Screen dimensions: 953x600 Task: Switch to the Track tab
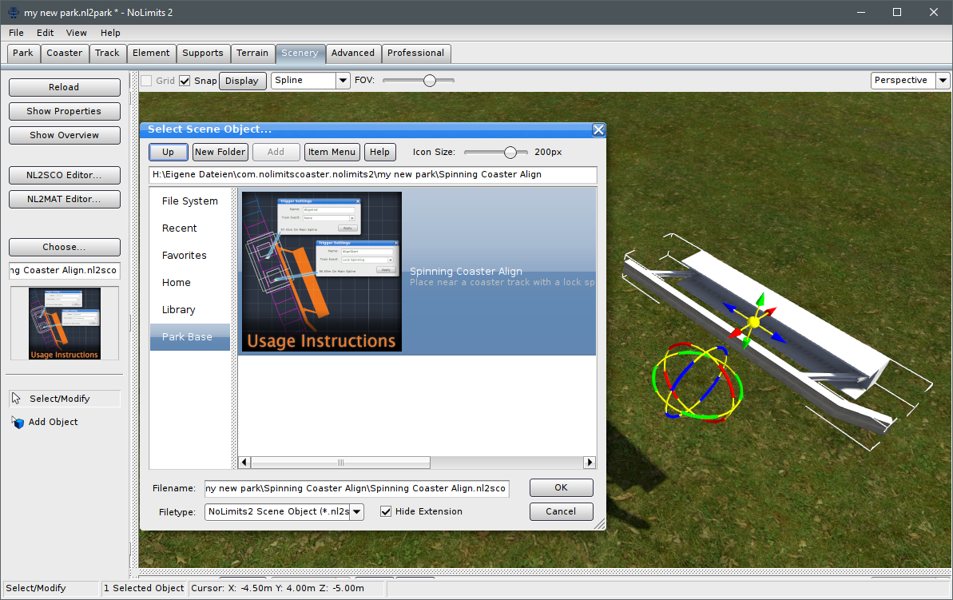click(107, 53)
